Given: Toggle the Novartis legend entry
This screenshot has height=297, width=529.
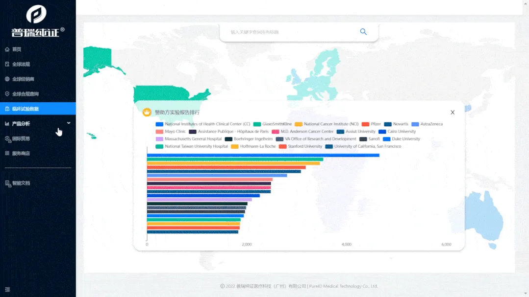Looking at the screenshot, I should coord(396,124).
